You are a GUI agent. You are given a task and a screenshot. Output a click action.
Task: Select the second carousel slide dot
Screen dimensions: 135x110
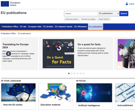(72, 73)
